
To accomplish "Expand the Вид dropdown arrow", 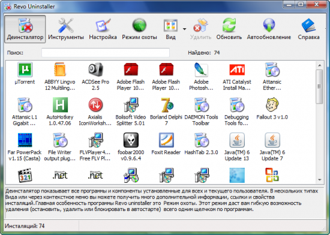I will (185, 29).
